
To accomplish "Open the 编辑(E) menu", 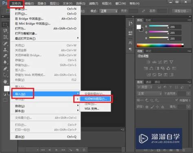I will (29, 3).
